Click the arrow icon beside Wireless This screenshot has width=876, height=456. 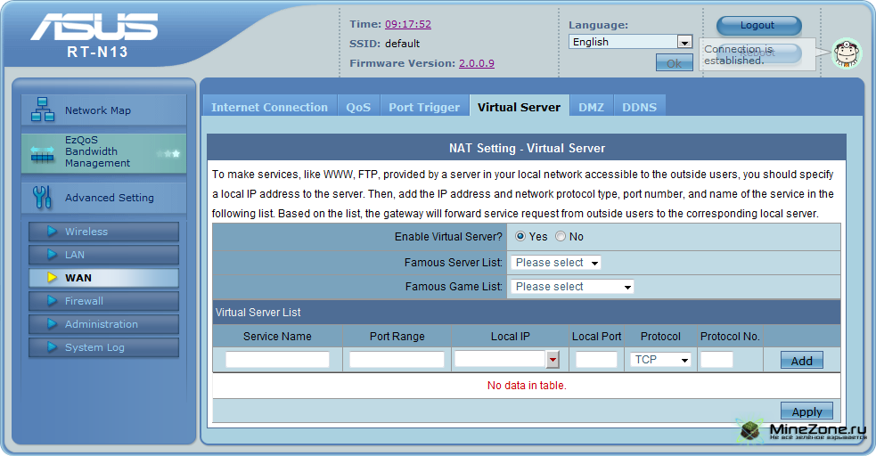pyautogui.click(x=52, y=232)
